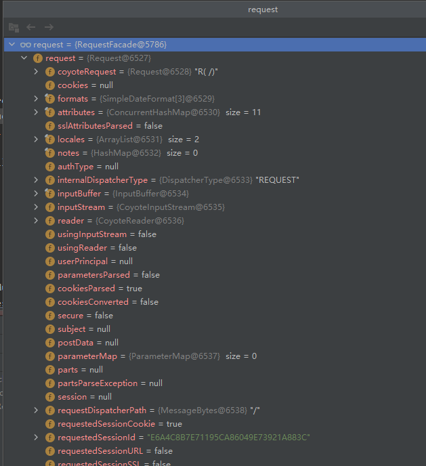Click the field icon next to parameterMap
Screen dimensions: 426x466
(50, 356)
